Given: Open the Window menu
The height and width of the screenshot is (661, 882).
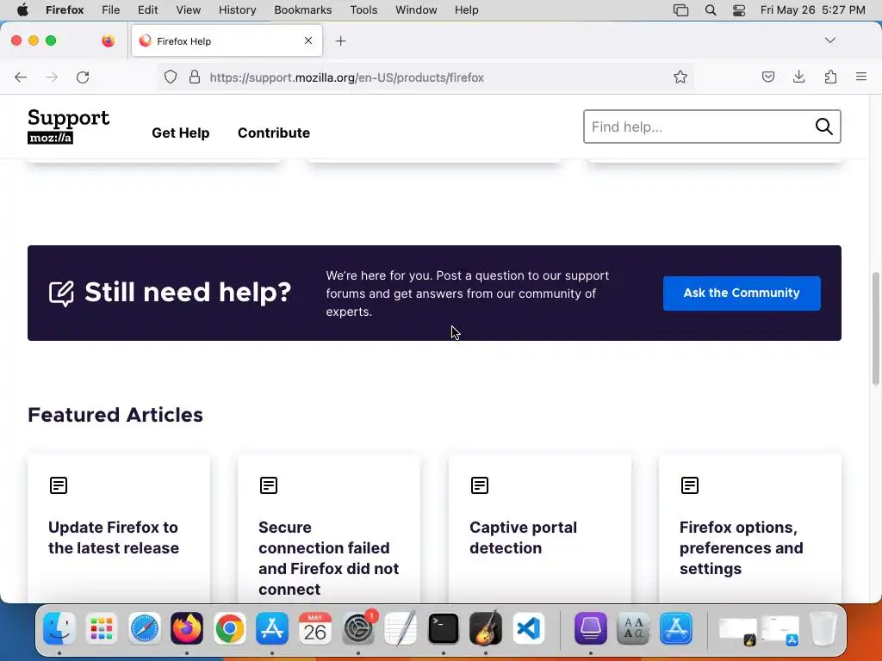Looking at the screenshot, I should point(416,10).
